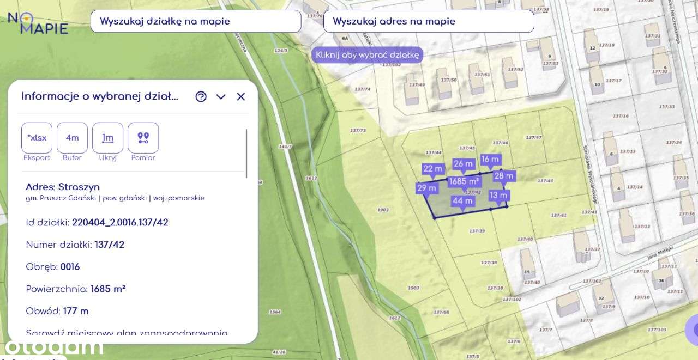Click the 'Adres: Straszyn' heading
This screenshot has width=698, height=360.
[63, 187]
